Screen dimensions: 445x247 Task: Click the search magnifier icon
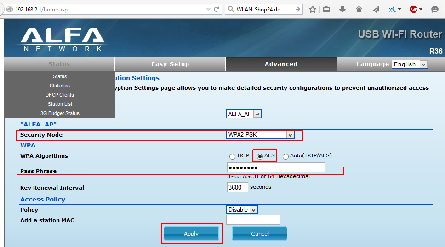pyautogui.click(x=231, y=9)
